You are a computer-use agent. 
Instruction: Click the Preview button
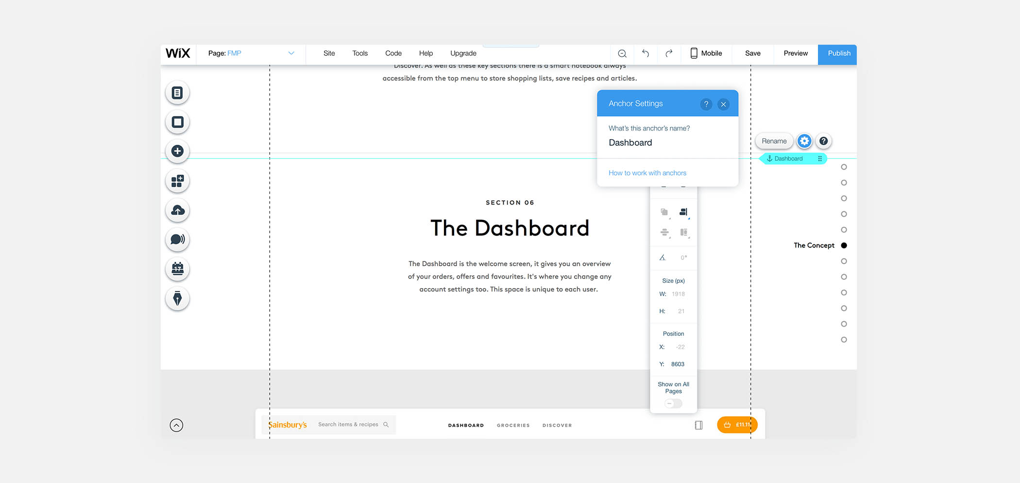pos(796,53)
